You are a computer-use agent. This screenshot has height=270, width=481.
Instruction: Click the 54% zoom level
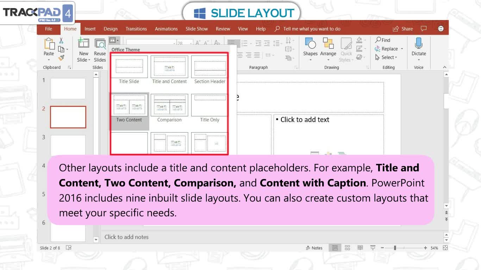click(x=434, y=248)
